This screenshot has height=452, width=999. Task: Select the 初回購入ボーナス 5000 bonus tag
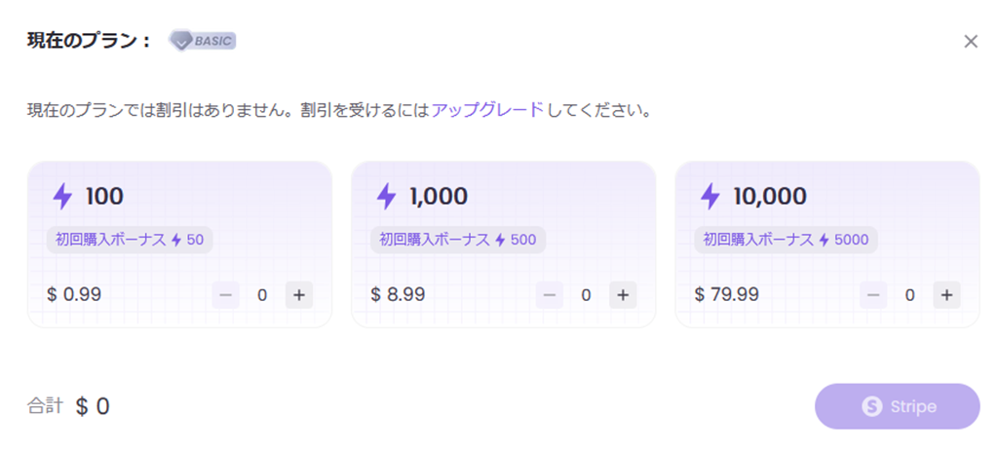coord(786,240)
